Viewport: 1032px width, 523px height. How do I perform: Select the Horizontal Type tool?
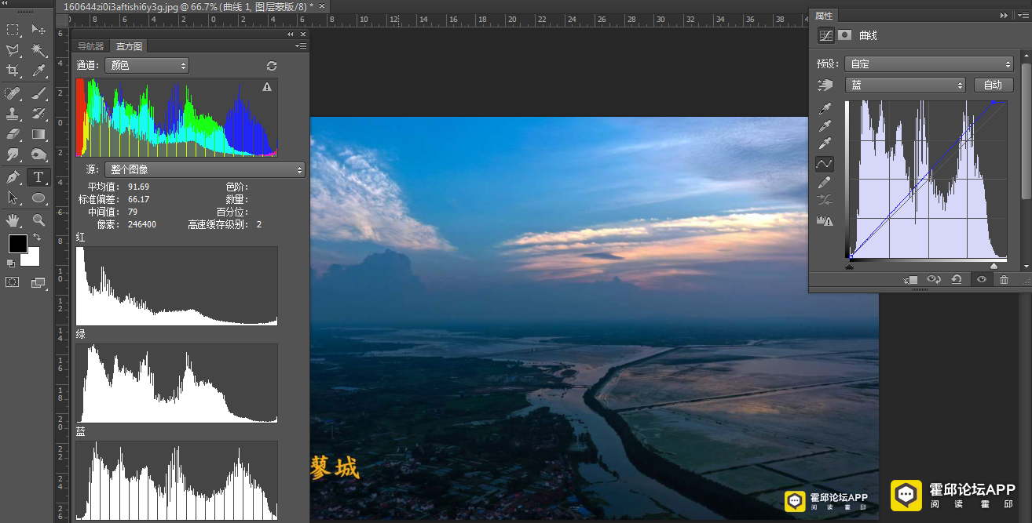pyautogui.click(x=38, y=177)
